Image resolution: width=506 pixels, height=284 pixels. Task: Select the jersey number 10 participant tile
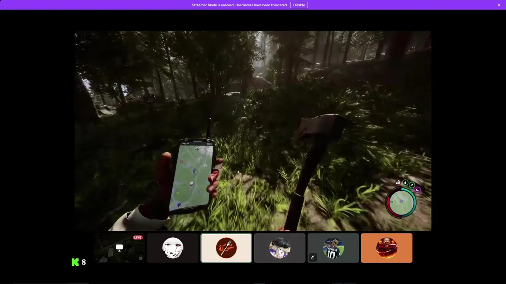(333, 248)
